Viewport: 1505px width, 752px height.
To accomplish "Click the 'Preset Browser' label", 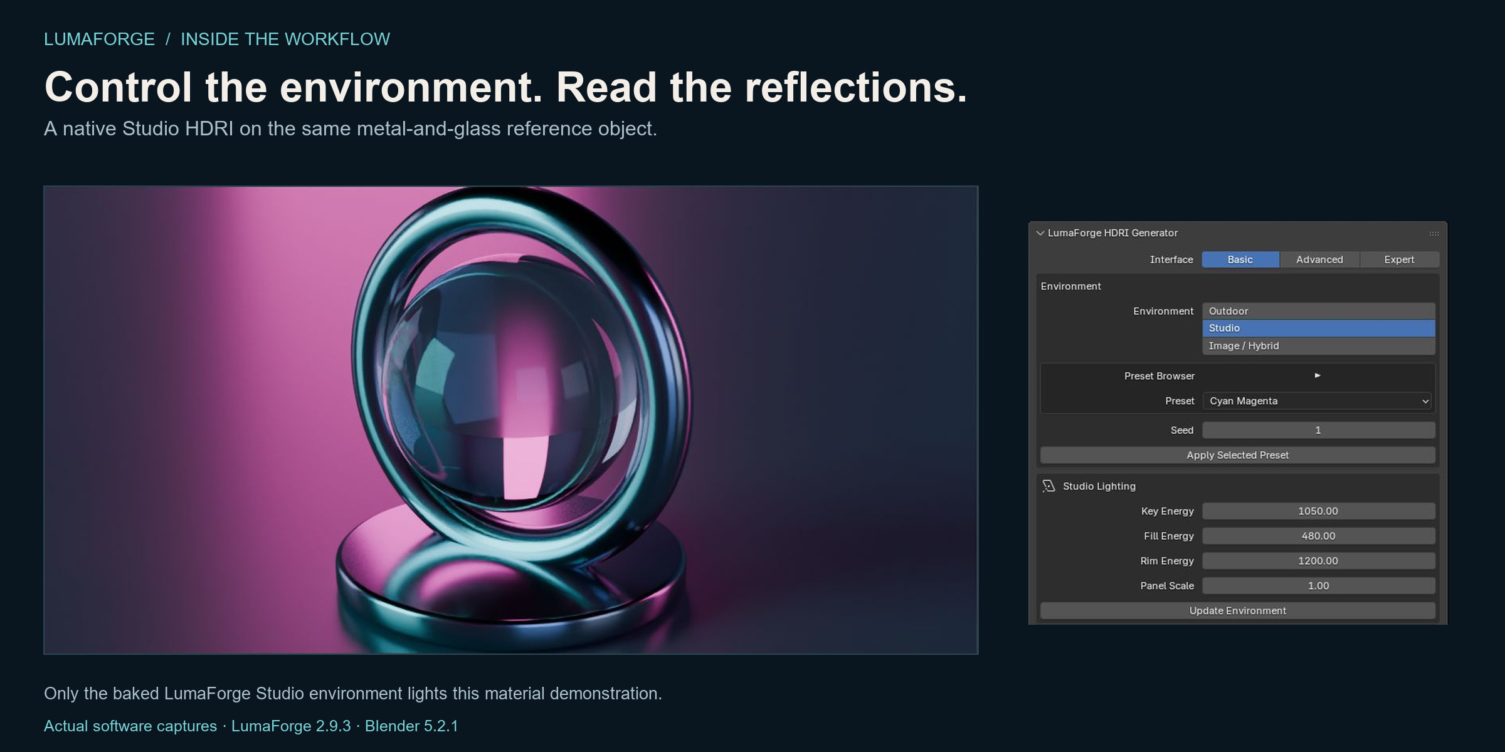I will click(x=1159, y=376).
